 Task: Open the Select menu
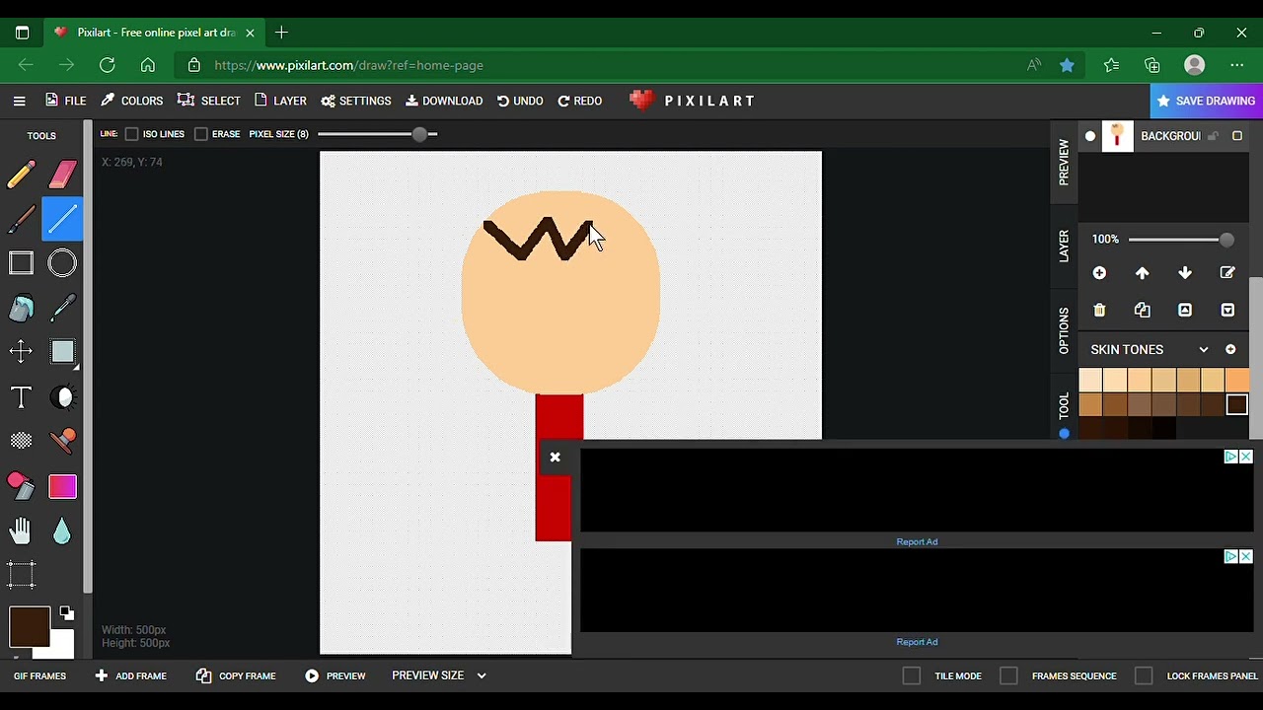coord(209,101)
